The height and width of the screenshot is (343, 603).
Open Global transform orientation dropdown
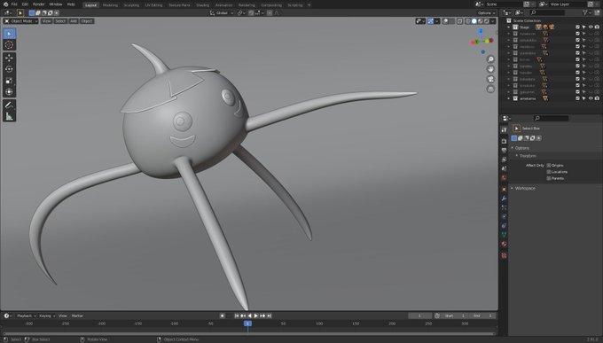pyautogui.click(x=222, y=13)
